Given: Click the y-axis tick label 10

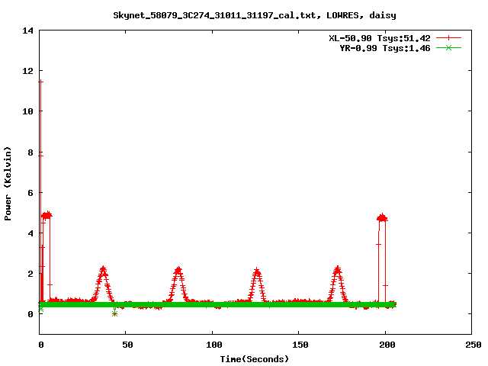Looking at the screenshot, I should click(x=28, y=111).
